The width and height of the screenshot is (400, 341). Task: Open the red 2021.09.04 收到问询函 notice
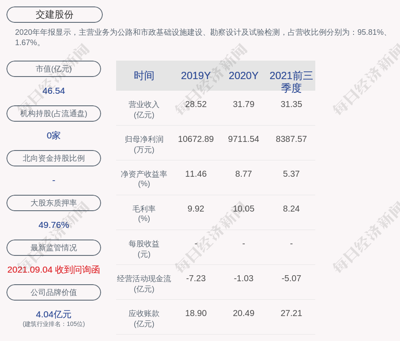[54, 270]
